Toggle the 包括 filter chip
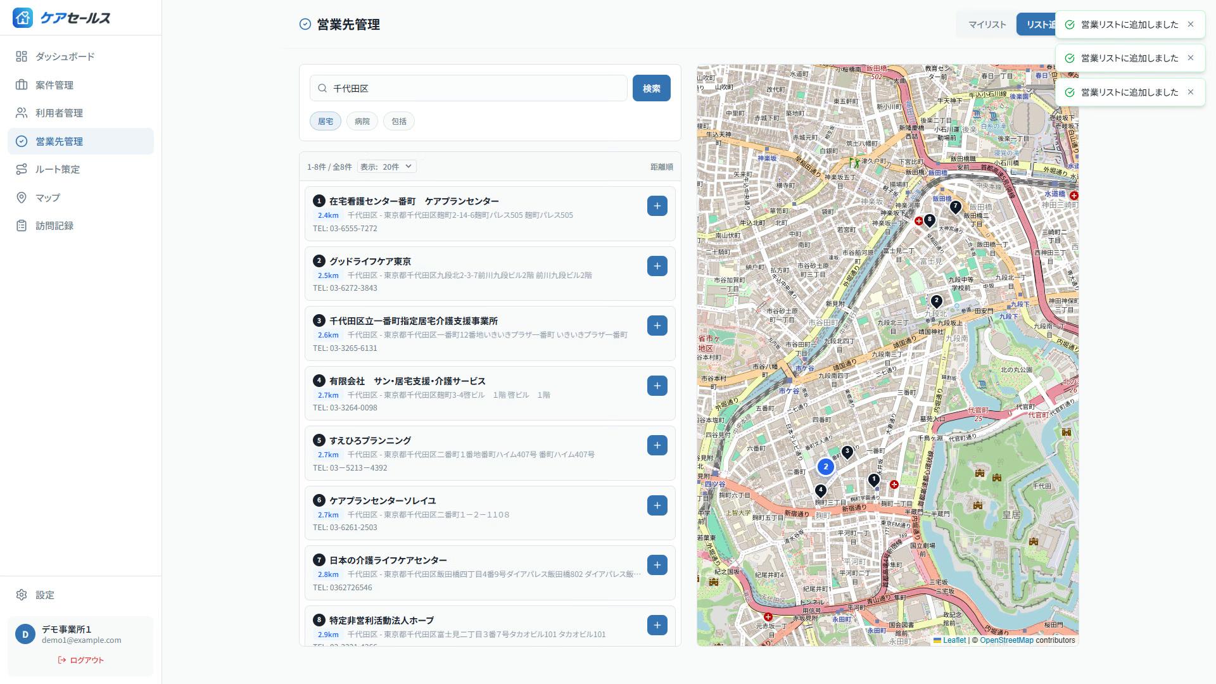Image resolution: width=1216 pixels, height=684 pixels. [x=399, y=121]
